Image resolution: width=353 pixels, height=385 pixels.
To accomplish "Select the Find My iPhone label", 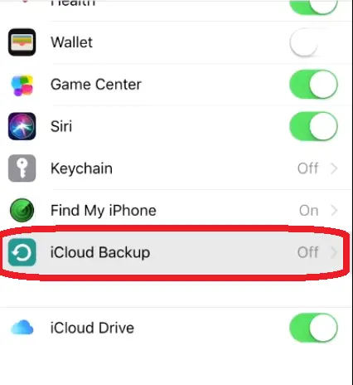I will (x=104, y=211).
